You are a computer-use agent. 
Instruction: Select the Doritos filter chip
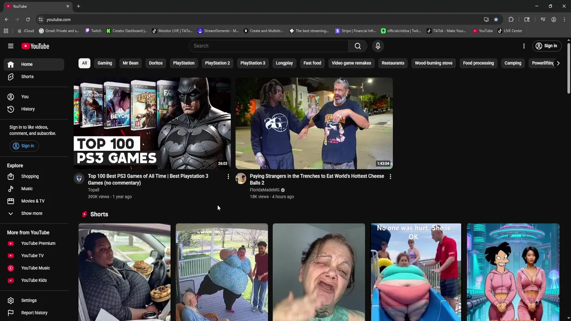click(x=156, y=63)
